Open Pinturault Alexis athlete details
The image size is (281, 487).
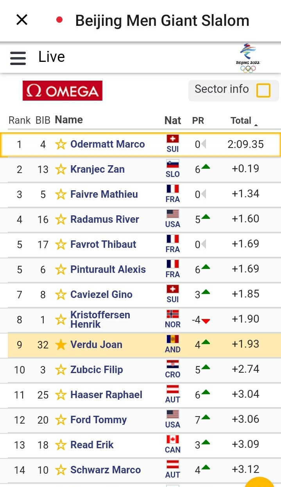[x=108, y=269]
